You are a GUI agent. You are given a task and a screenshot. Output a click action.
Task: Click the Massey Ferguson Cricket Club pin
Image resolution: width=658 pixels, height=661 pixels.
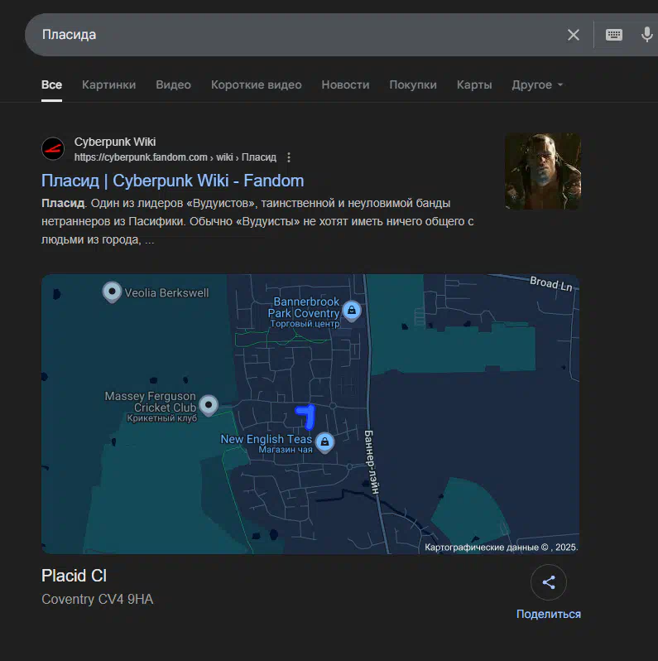[208, 406]
